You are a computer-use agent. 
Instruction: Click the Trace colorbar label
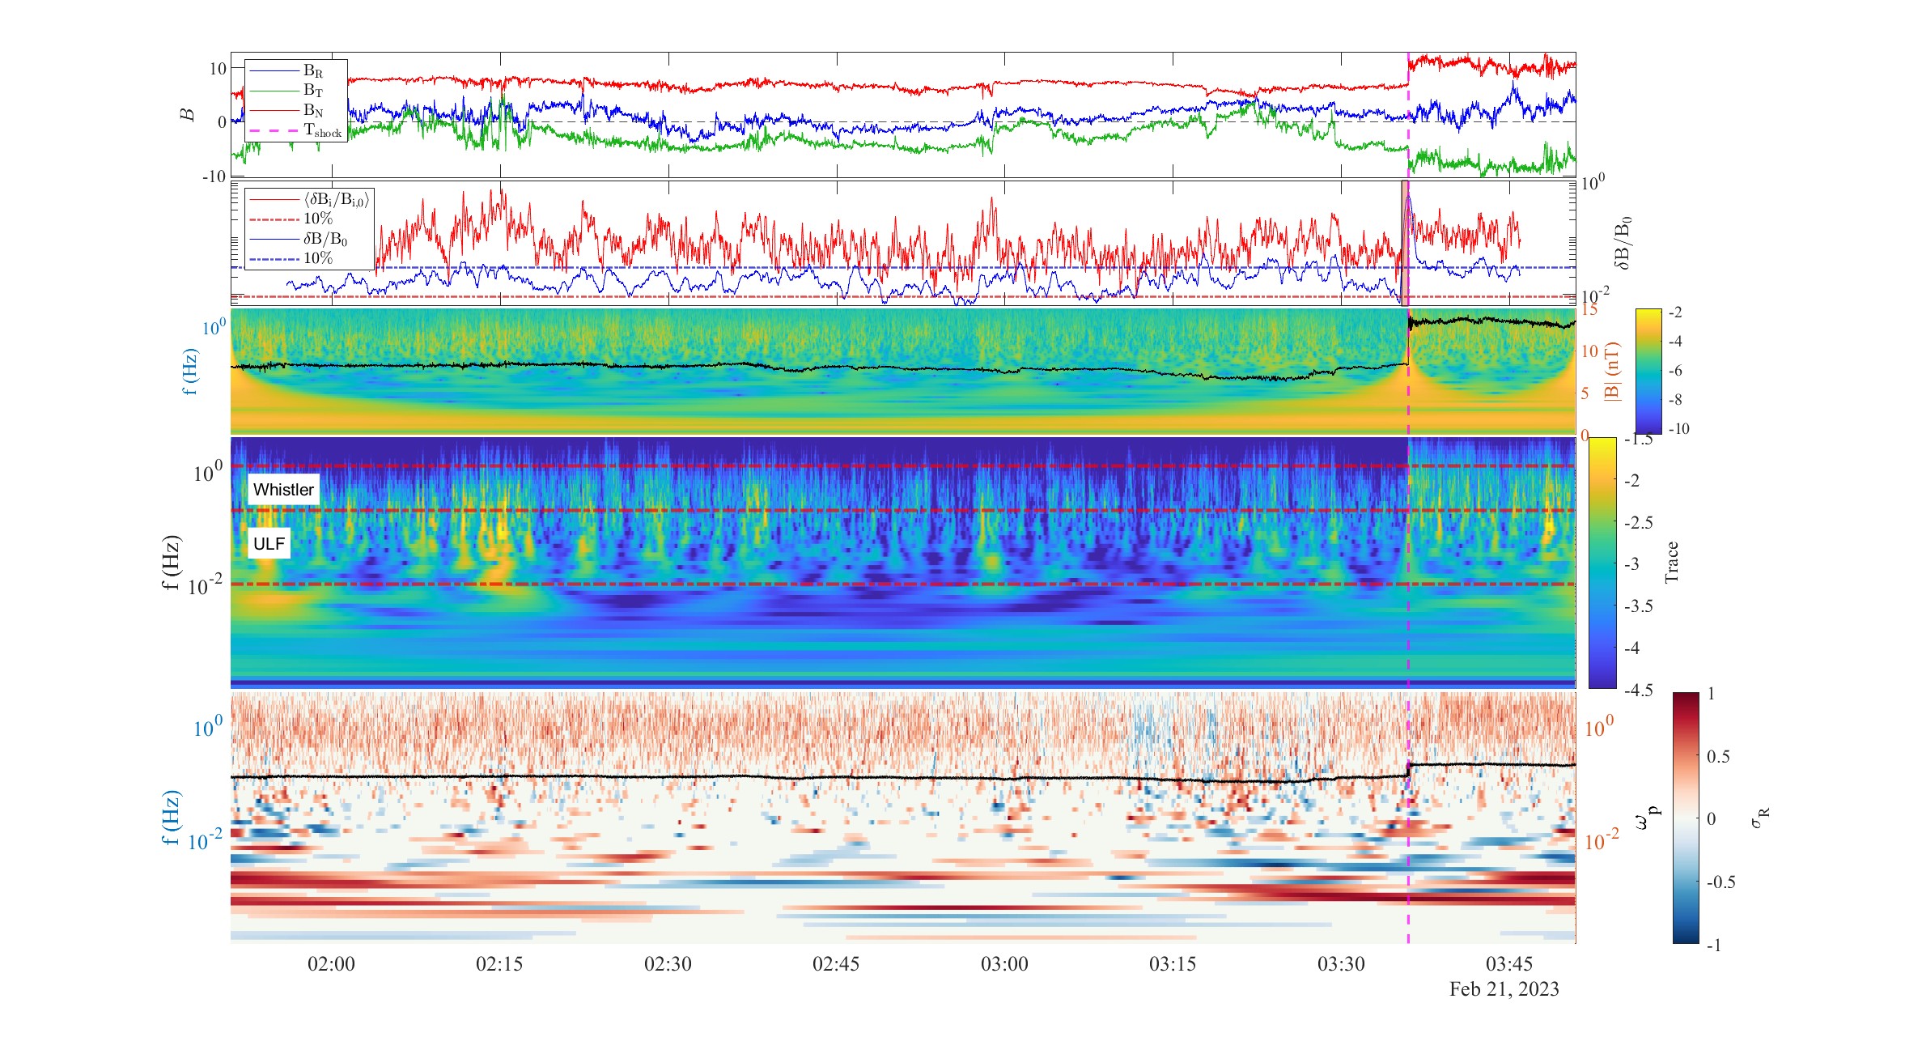1672,563
